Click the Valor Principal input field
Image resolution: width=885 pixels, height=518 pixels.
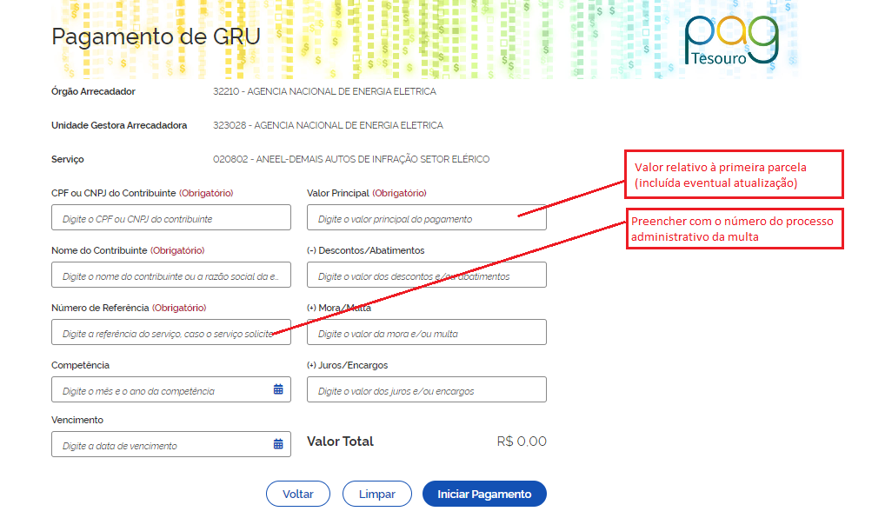click(x=426, y=218)
